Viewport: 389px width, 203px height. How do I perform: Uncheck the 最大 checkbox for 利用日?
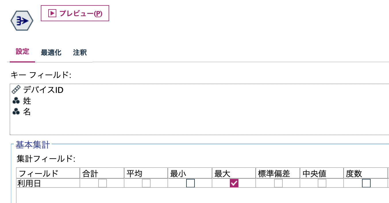[233, 183]
